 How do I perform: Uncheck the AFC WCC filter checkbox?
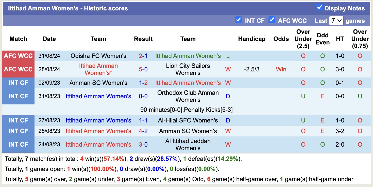coord(272,20)
